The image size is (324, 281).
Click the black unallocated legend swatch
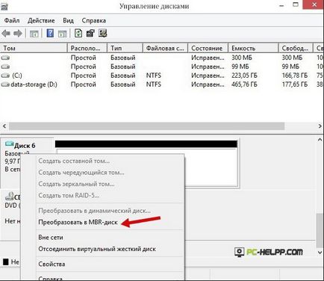[x=5, y=262]
